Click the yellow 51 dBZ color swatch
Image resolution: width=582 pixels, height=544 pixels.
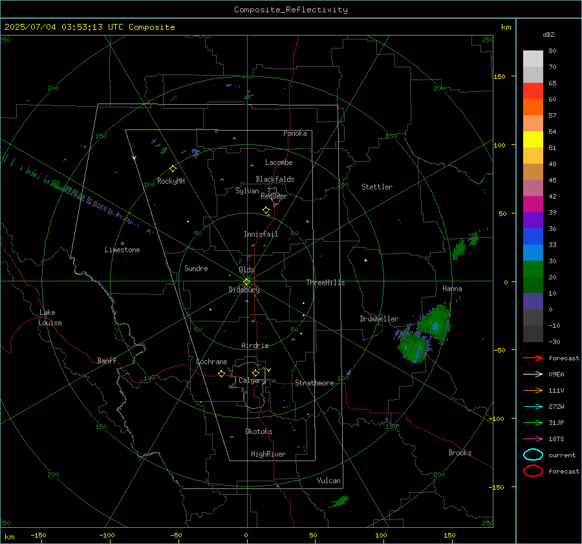point(533,140)
